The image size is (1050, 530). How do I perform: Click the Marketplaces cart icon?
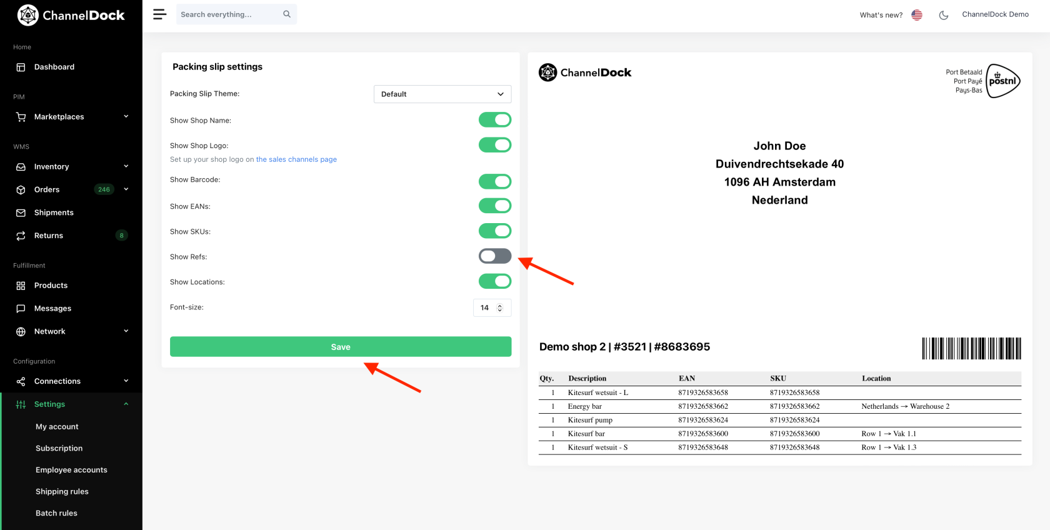pos(21,117)
